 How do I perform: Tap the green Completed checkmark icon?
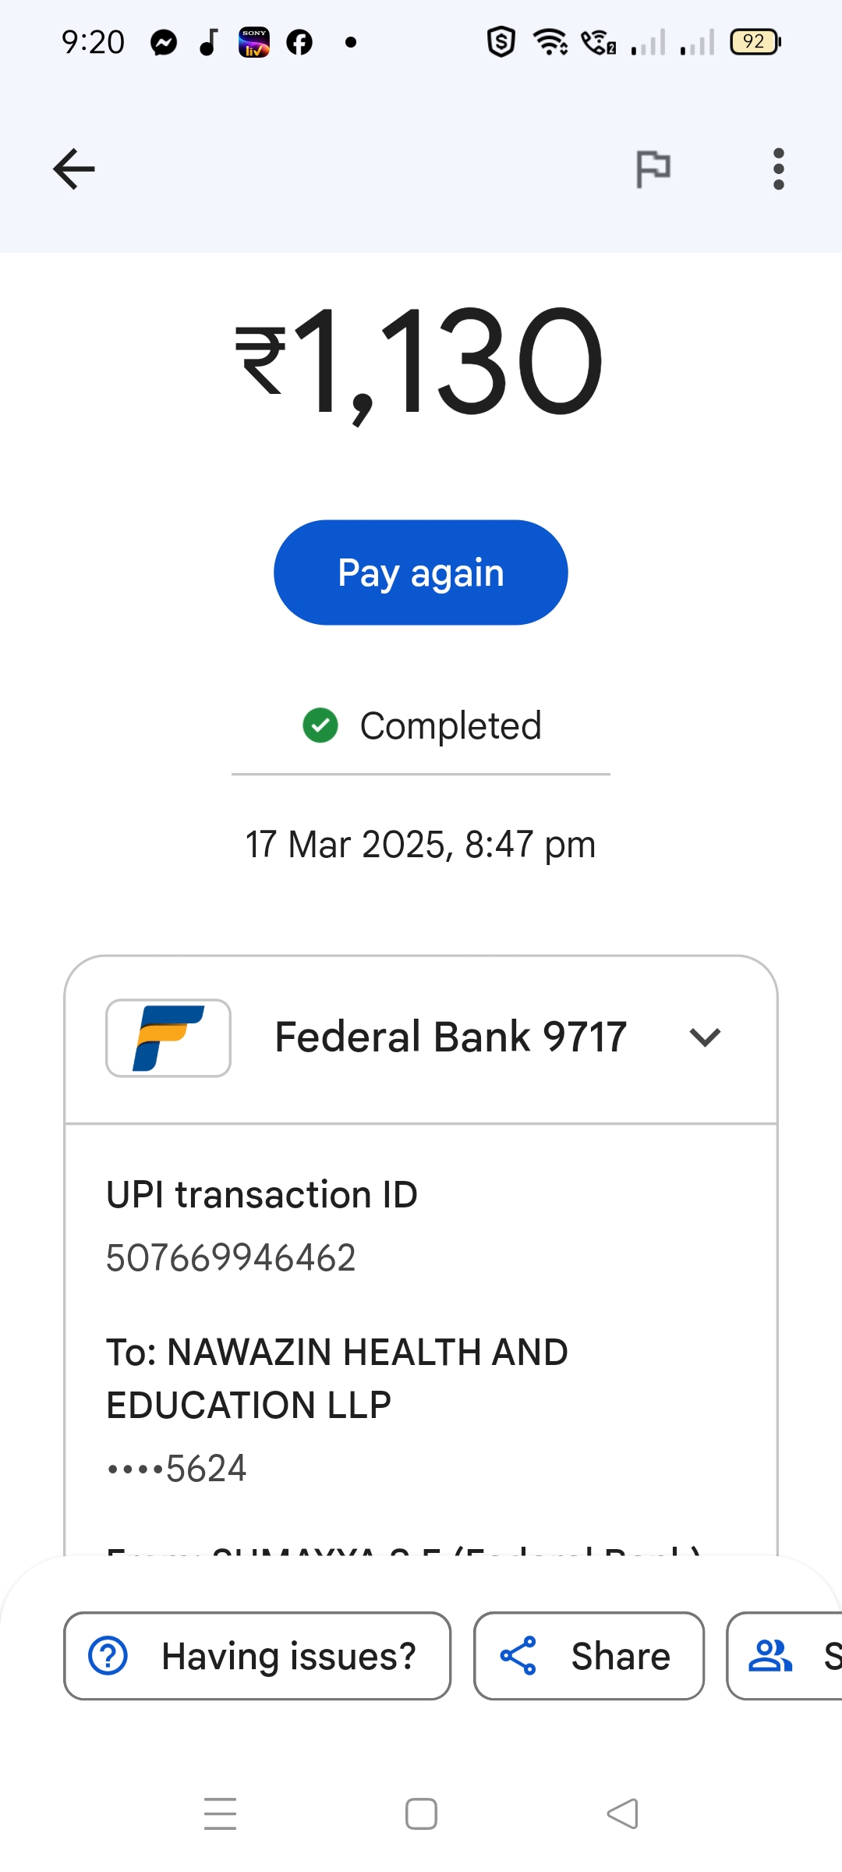(320, 725)
